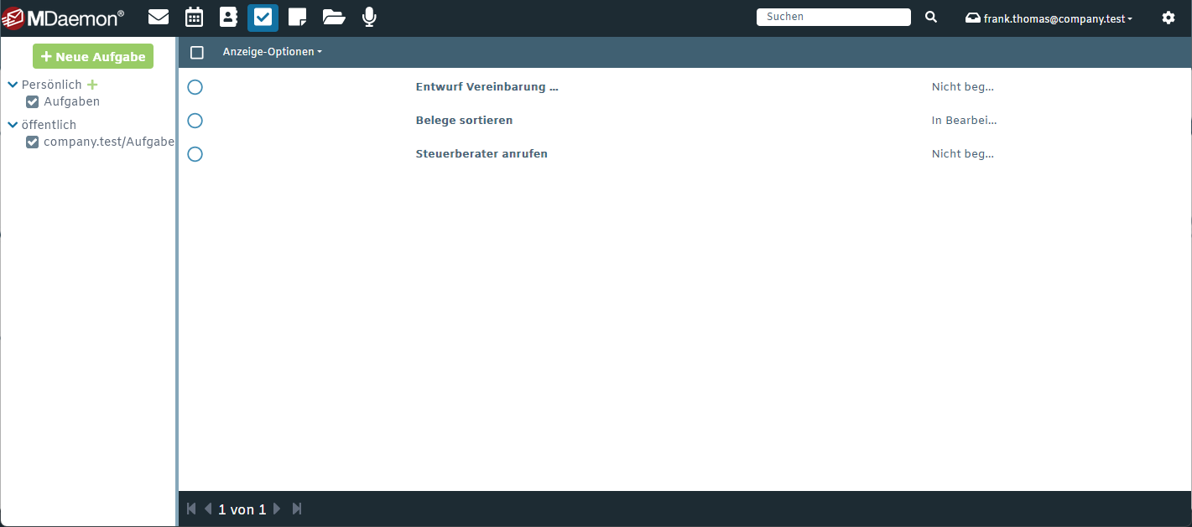The width and height of the screenshot is (1192, 527).
Task: Toggle the select-all checkbox in list header
Action: point(197,53)
